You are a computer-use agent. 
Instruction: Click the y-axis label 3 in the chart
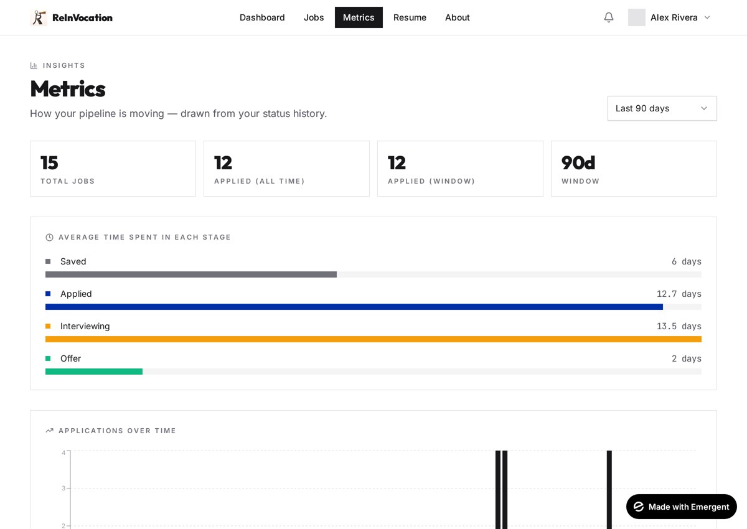click(x=63, y=489)
